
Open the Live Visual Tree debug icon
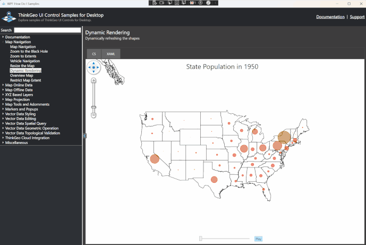(x=155, y=3)
